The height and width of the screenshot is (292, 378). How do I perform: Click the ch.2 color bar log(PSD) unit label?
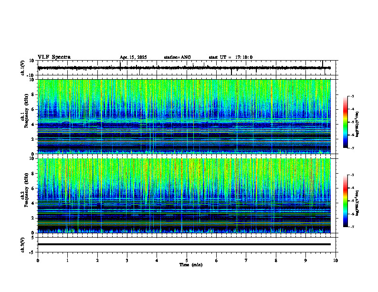tap(357, 203)
